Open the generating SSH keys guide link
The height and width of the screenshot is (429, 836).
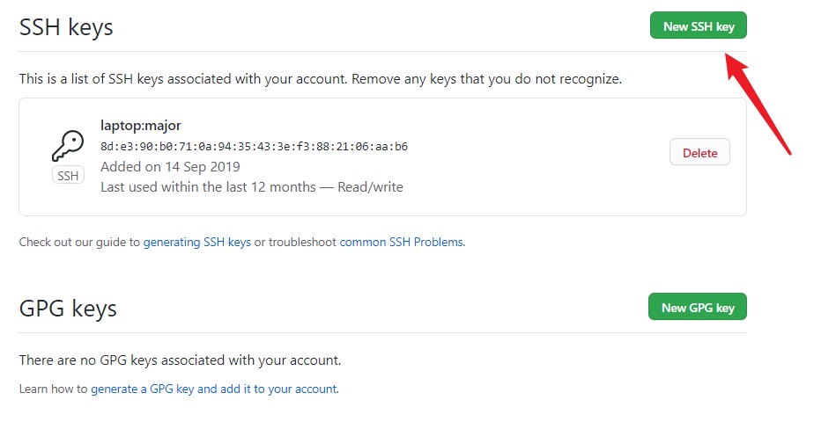click(196, 242)
